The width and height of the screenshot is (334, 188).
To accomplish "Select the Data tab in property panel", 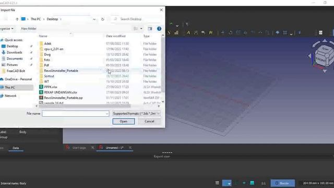I will [16, 148].
